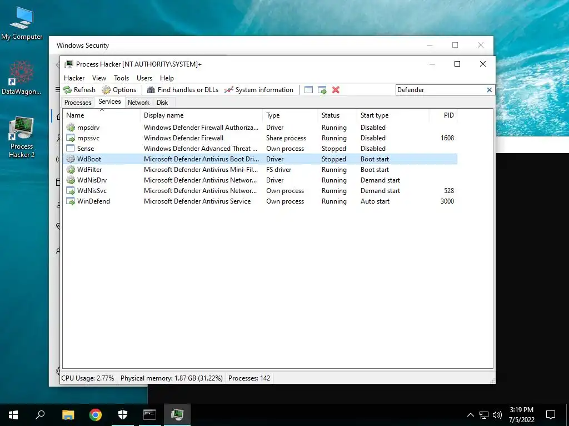Click PID 1608 cell

tap(447, 138)
